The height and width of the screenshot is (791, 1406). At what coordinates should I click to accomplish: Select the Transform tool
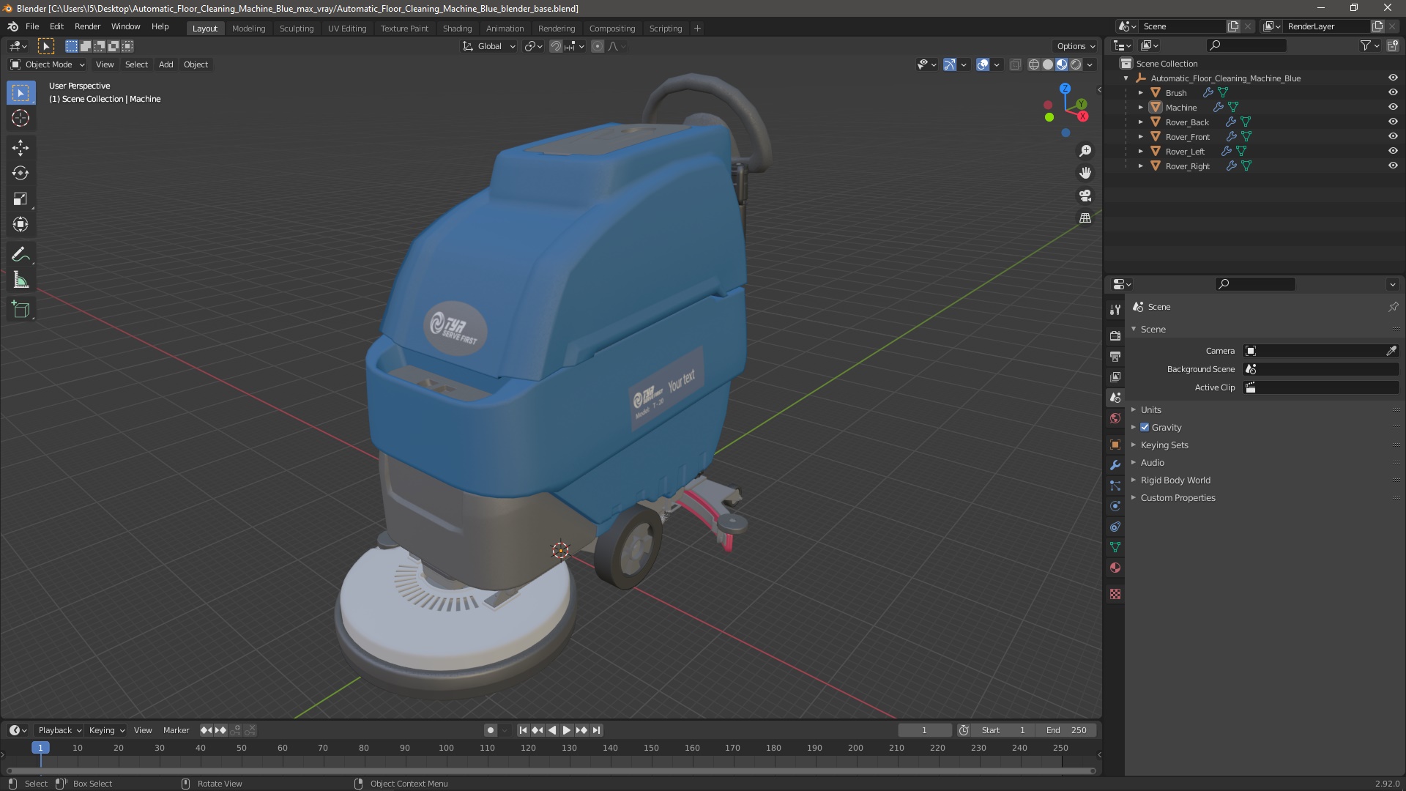click(21, 225)
